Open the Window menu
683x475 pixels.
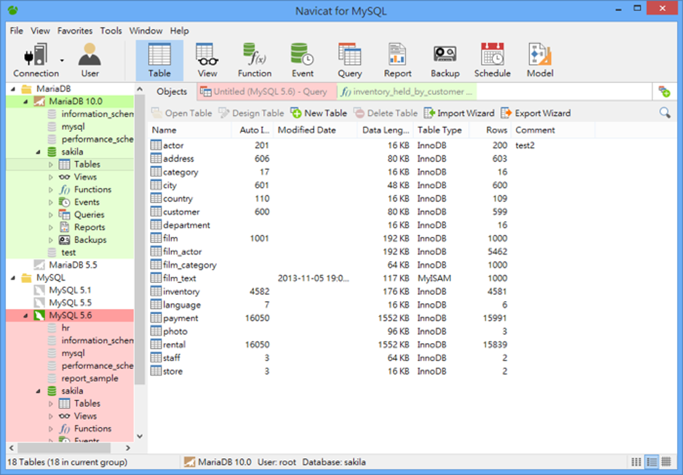tap(146, 31)
